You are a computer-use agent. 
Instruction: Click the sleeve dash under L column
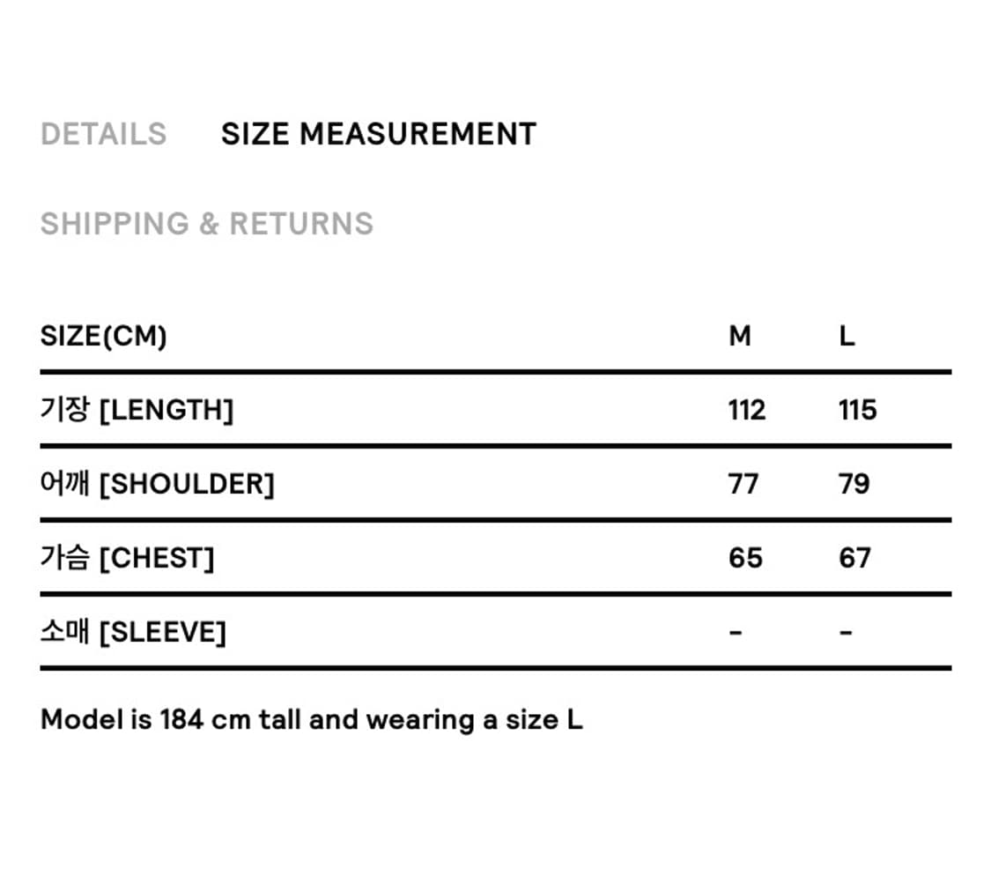(x=846, y=632)
